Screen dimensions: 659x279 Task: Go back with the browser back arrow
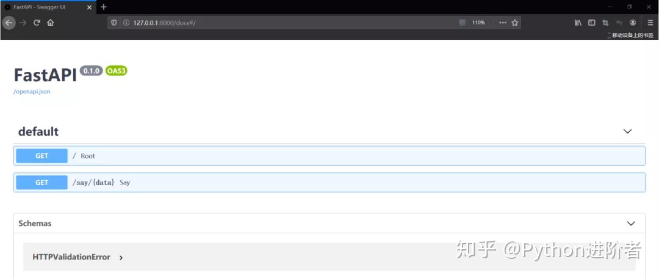(x=9, y=23)
